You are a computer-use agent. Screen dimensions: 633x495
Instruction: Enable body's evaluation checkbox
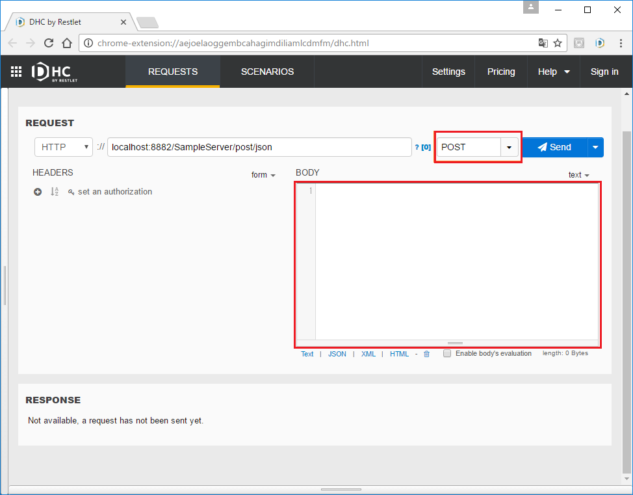[447, 354]
